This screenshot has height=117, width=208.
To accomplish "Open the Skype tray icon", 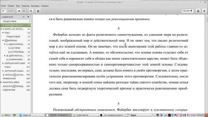I will [x=173, y=115].
